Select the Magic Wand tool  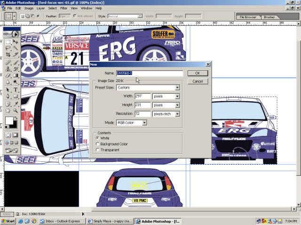pyautogui.click(x=16, y=48)
